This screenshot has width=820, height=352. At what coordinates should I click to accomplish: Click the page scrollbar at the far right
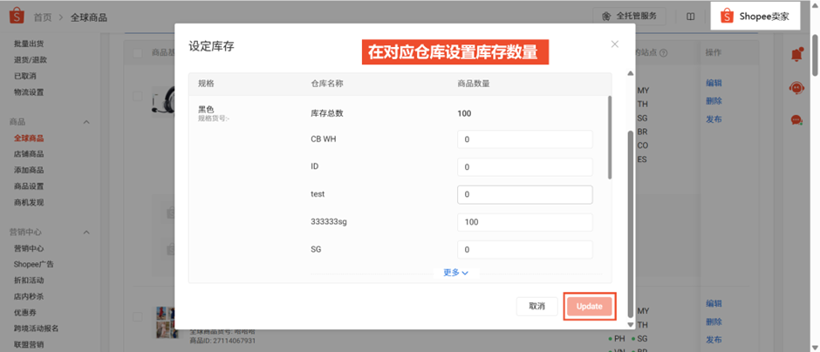coord(815,55)
